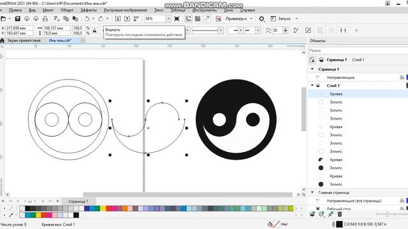The width and height of the screenshot is (408, 229).
Task: Switch to Экран приветствия tab
Action: (x=24, y=41)
